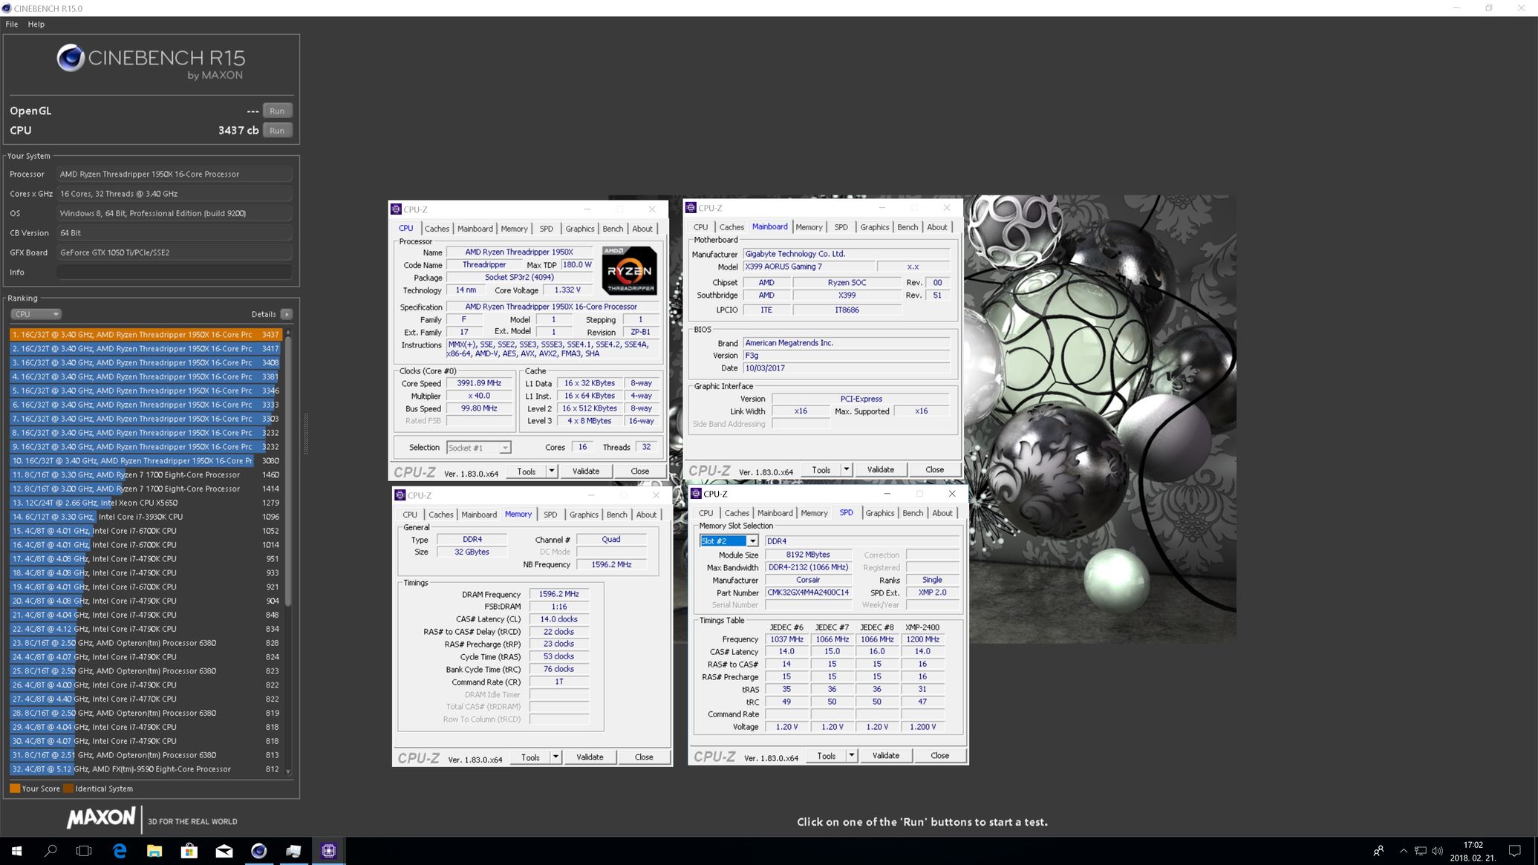Open Mail app from taskbar
Screen dimensions: 1538x865
pos(224,851)
